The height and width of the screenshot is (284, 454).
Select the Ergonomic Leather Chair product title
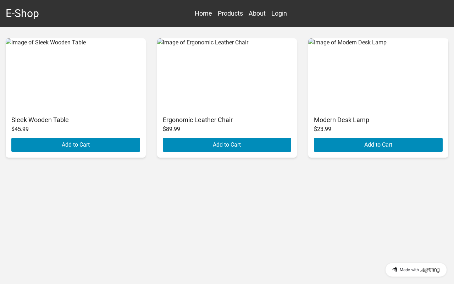pos(198,120)
